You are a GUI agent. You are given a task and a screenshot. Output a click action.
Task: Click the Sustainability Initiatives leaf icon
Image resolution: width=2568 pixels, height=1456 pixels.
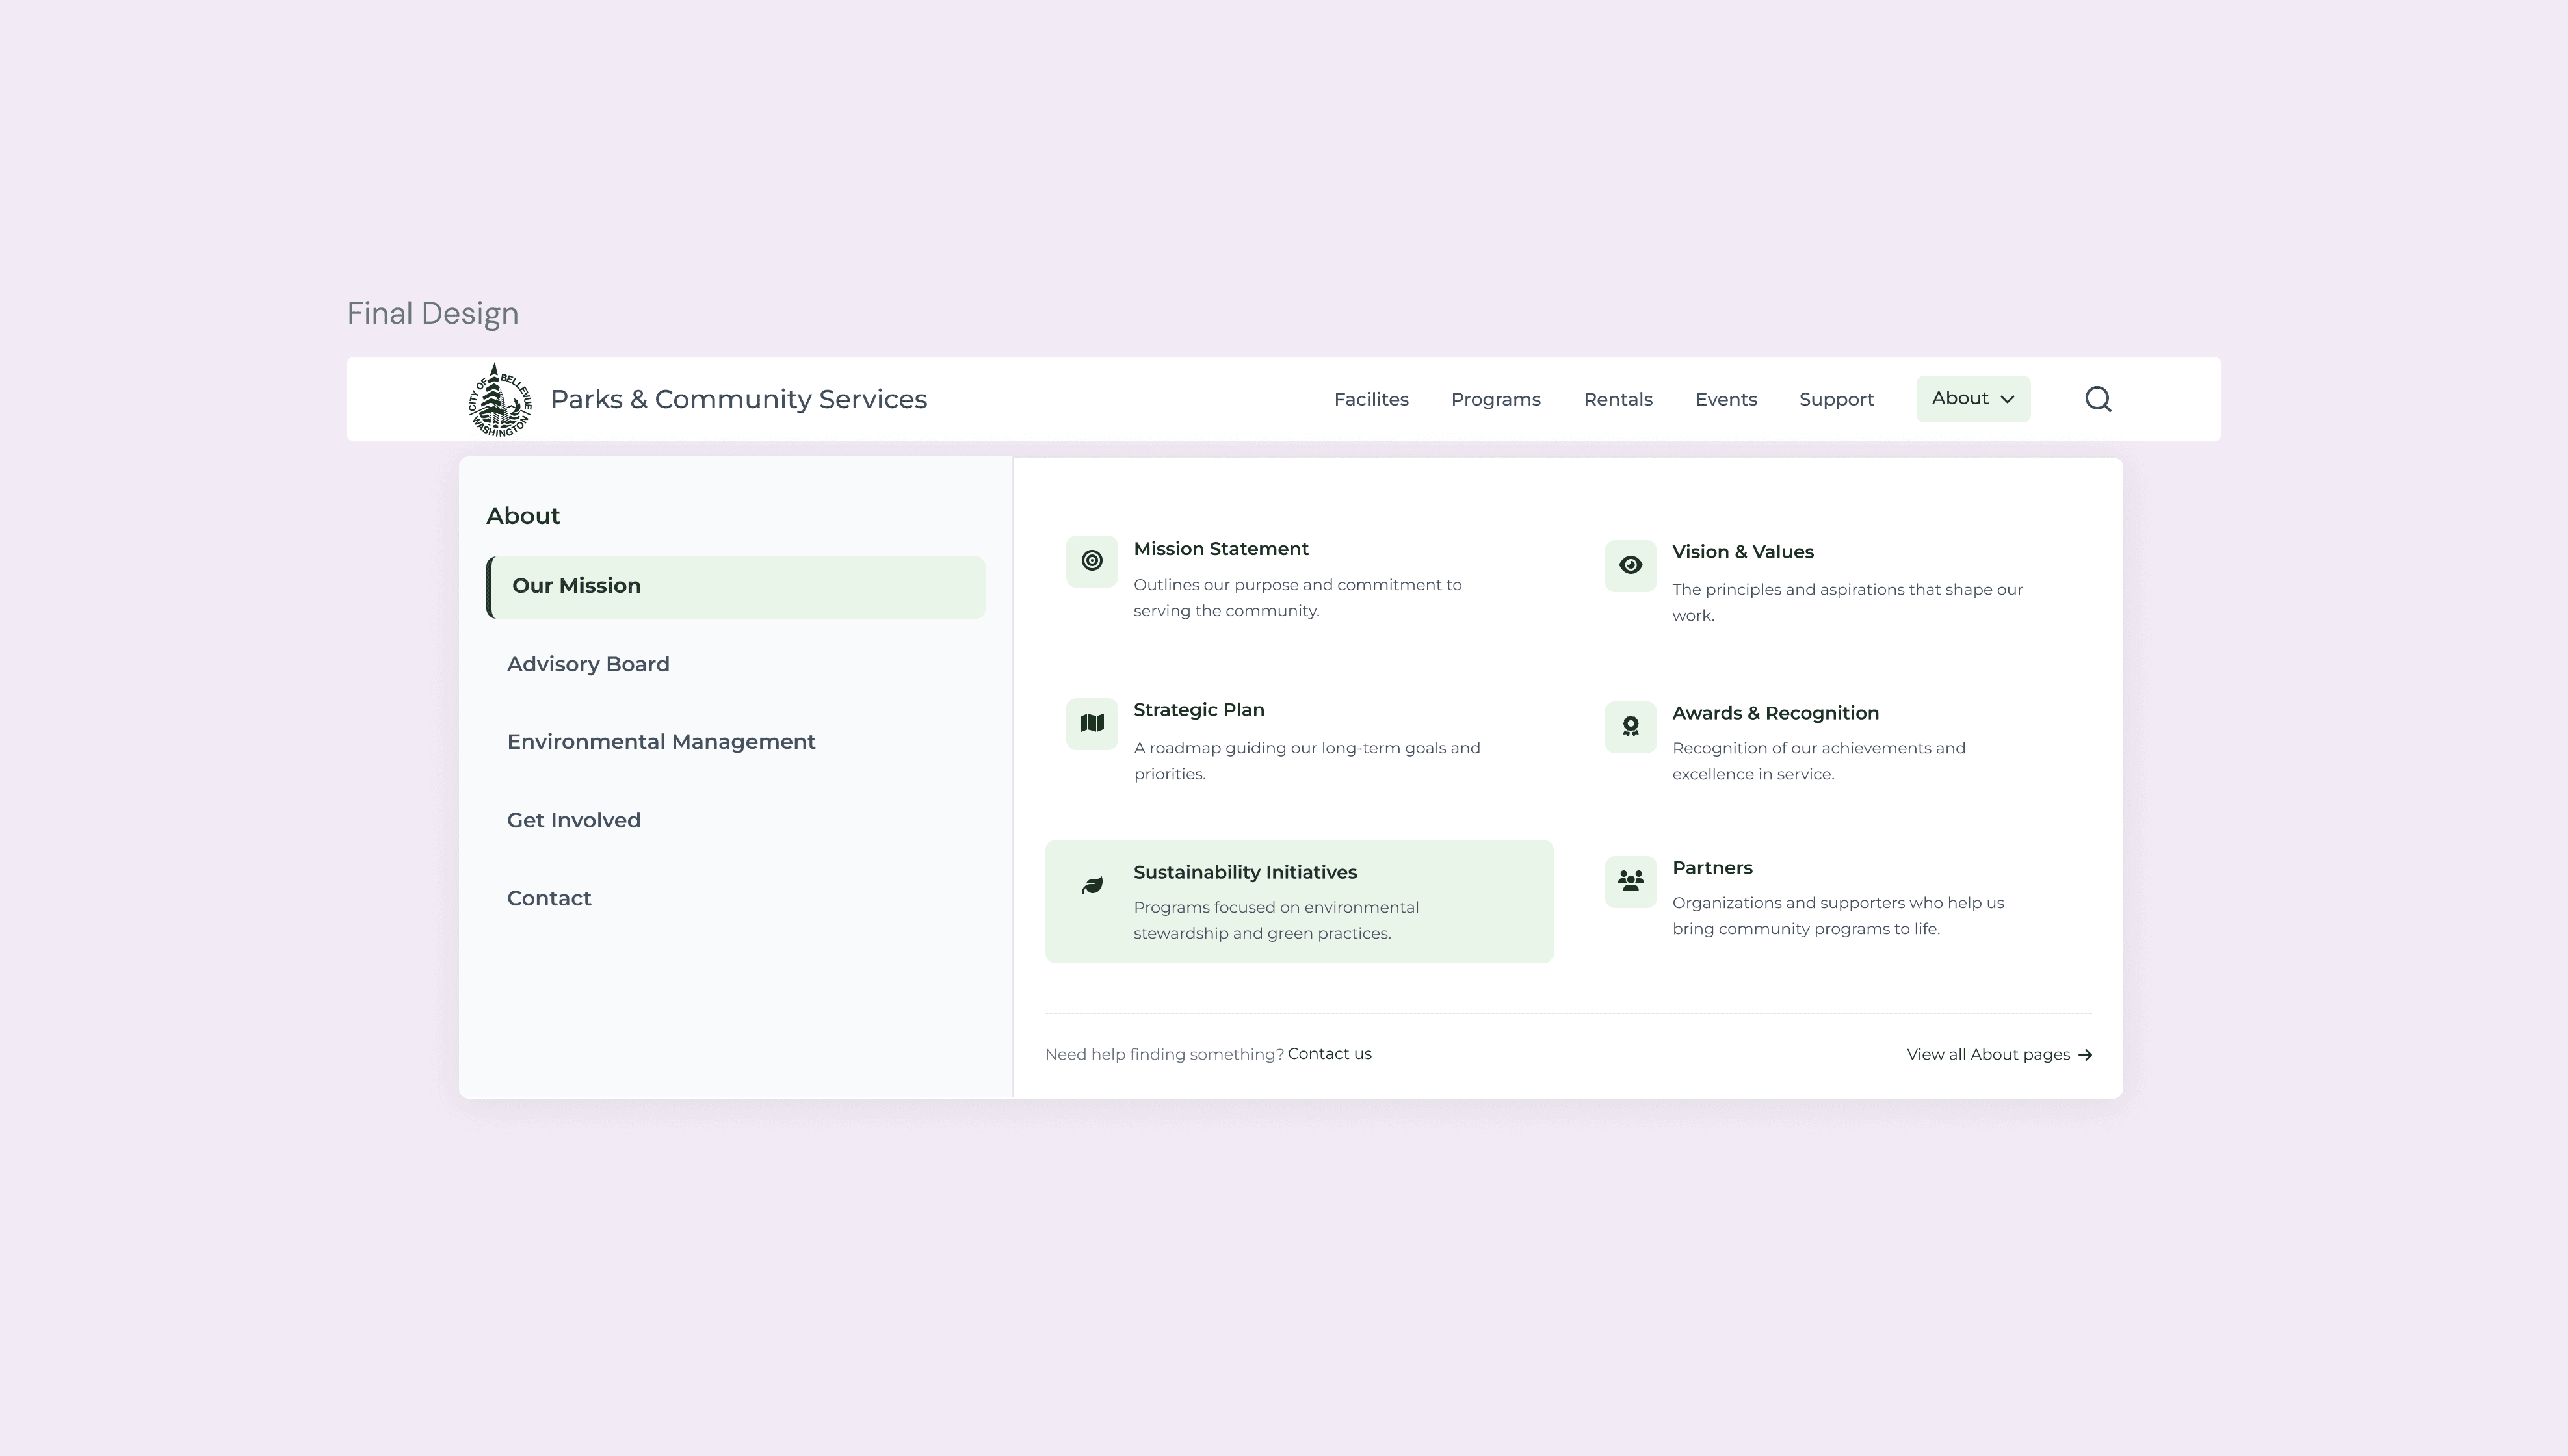click(1091, 886)
